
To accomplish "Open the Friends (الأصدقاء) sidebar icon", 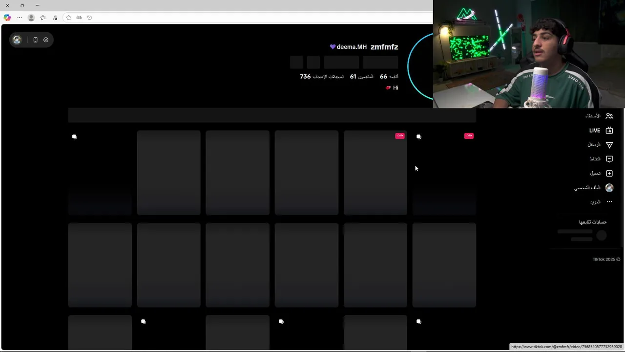I will 609,116.
